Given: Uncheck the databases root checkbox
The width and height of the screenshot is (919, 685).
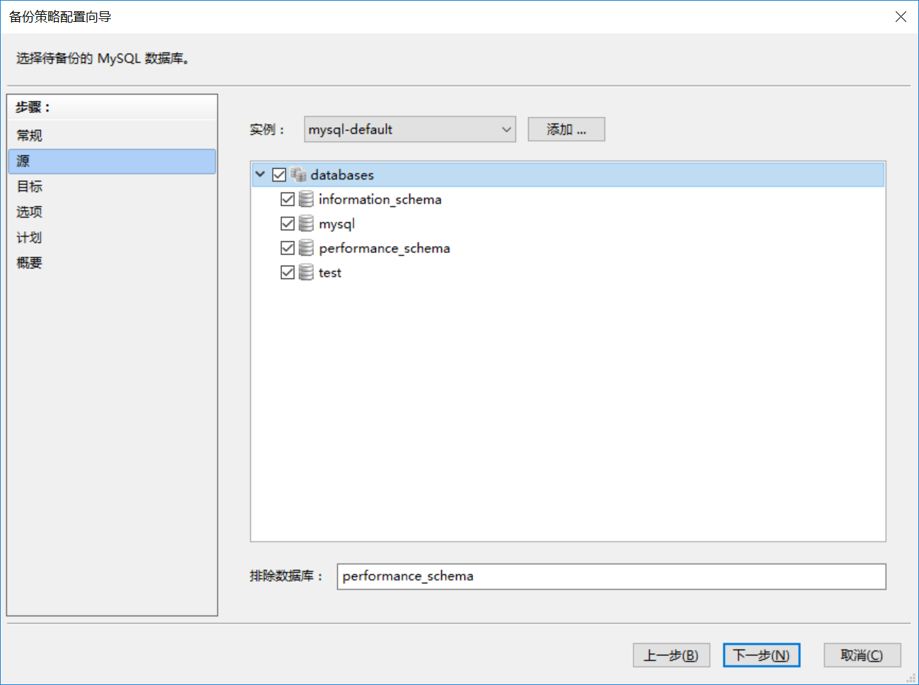Looking at the screenshot, I should pyautogui.click(x=279, y=175).
